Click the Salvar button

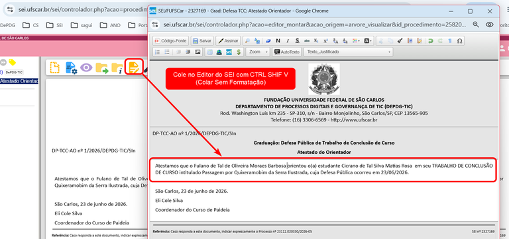click(202, 41)
